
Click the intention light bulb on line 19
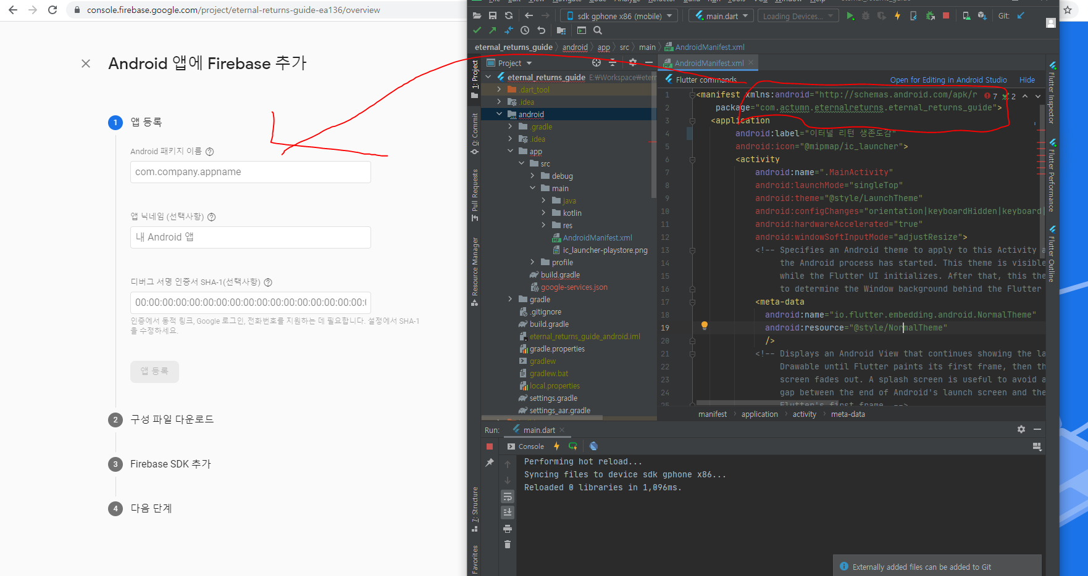[704, 326]
